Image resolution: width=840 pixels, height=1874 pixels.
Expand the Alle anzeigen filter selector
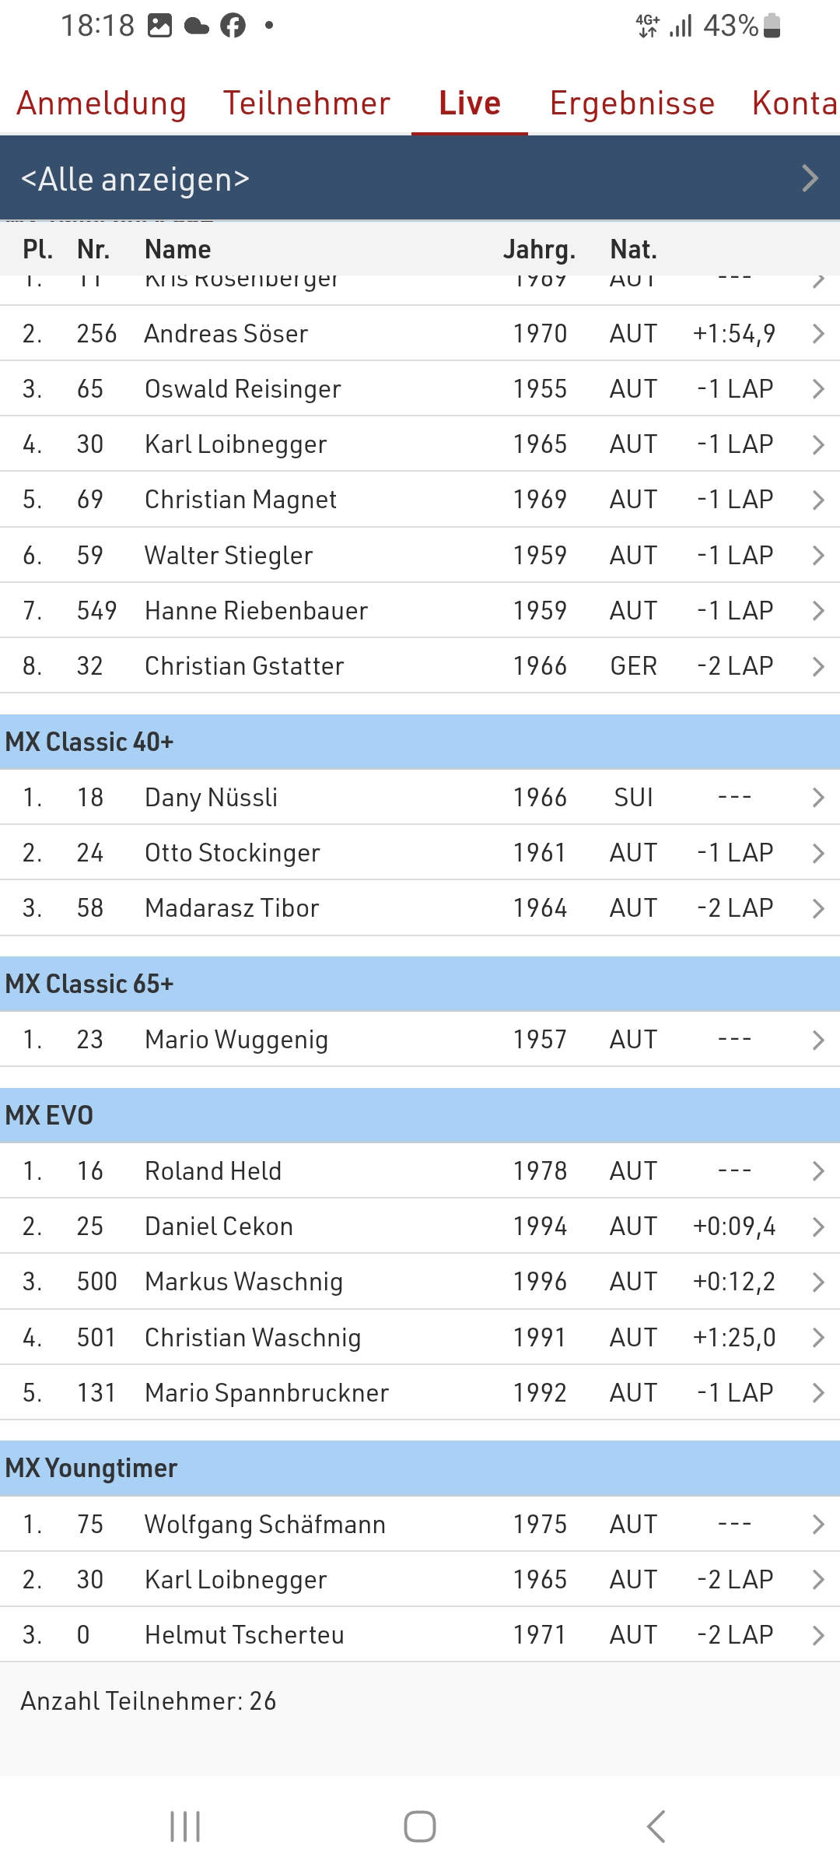point(420,178)
